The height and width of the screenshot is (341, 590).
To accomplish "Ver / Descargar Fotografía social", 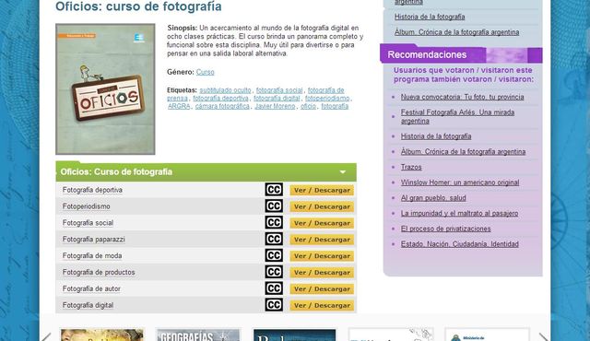I will click(x=322, y=223).
